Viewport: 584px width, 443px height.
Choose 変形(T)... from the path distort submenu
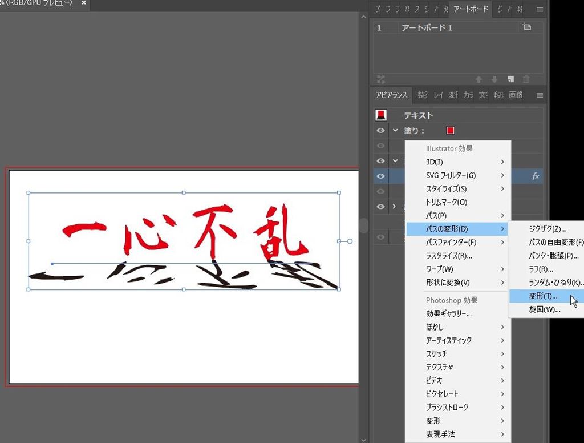tap(543, 296)
